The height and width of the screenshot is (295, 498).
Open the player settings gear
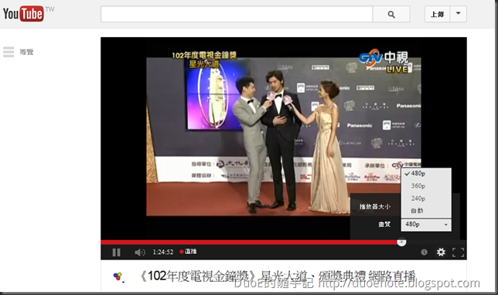[x=441, y=253]
